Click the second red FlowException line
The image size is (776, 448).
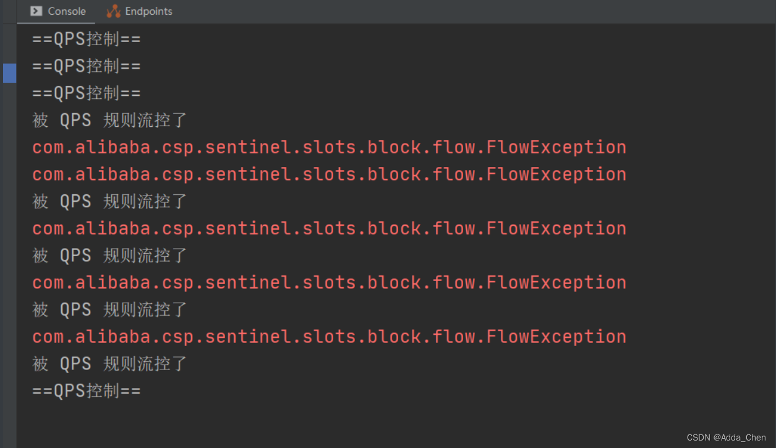pyautogui.click(x=330, y=174)
